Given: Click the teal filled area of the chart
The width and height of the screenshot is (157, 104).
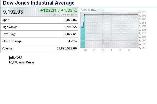Looking at the screenshot, I should point(83,38).
